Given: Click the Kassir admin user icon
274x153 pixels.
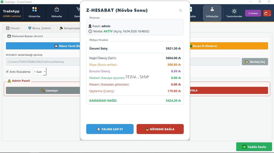Looking at the screenshot, I should click(90, 26).
